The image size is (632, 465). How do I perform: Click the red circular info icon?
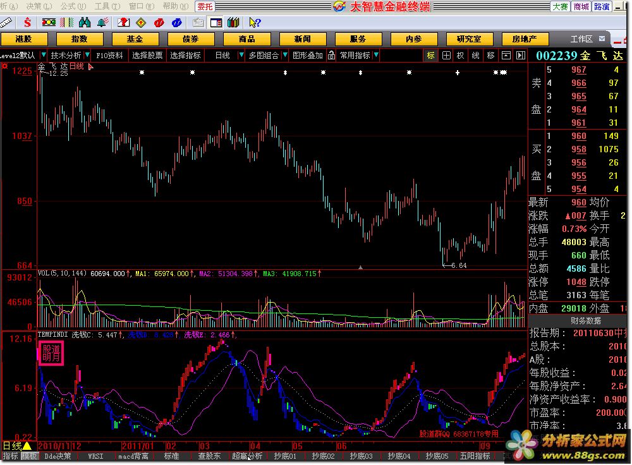pyautogui.click(x=159, y=23)
